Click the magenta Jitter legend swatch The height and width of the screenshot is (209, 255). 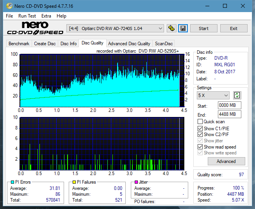(136, 182)
